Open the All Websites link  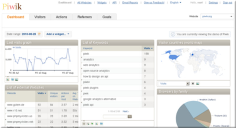(x=84, y=3)
